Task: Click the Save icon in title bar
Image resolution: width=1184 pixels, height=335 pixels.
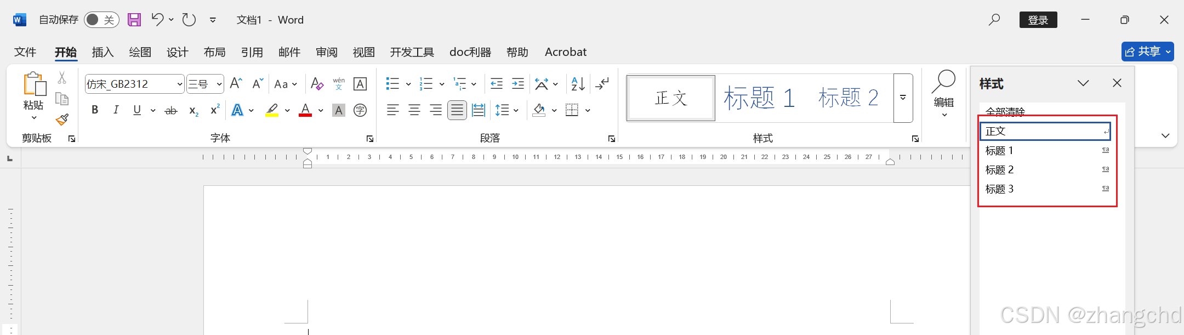Action: tap(134, 20)
